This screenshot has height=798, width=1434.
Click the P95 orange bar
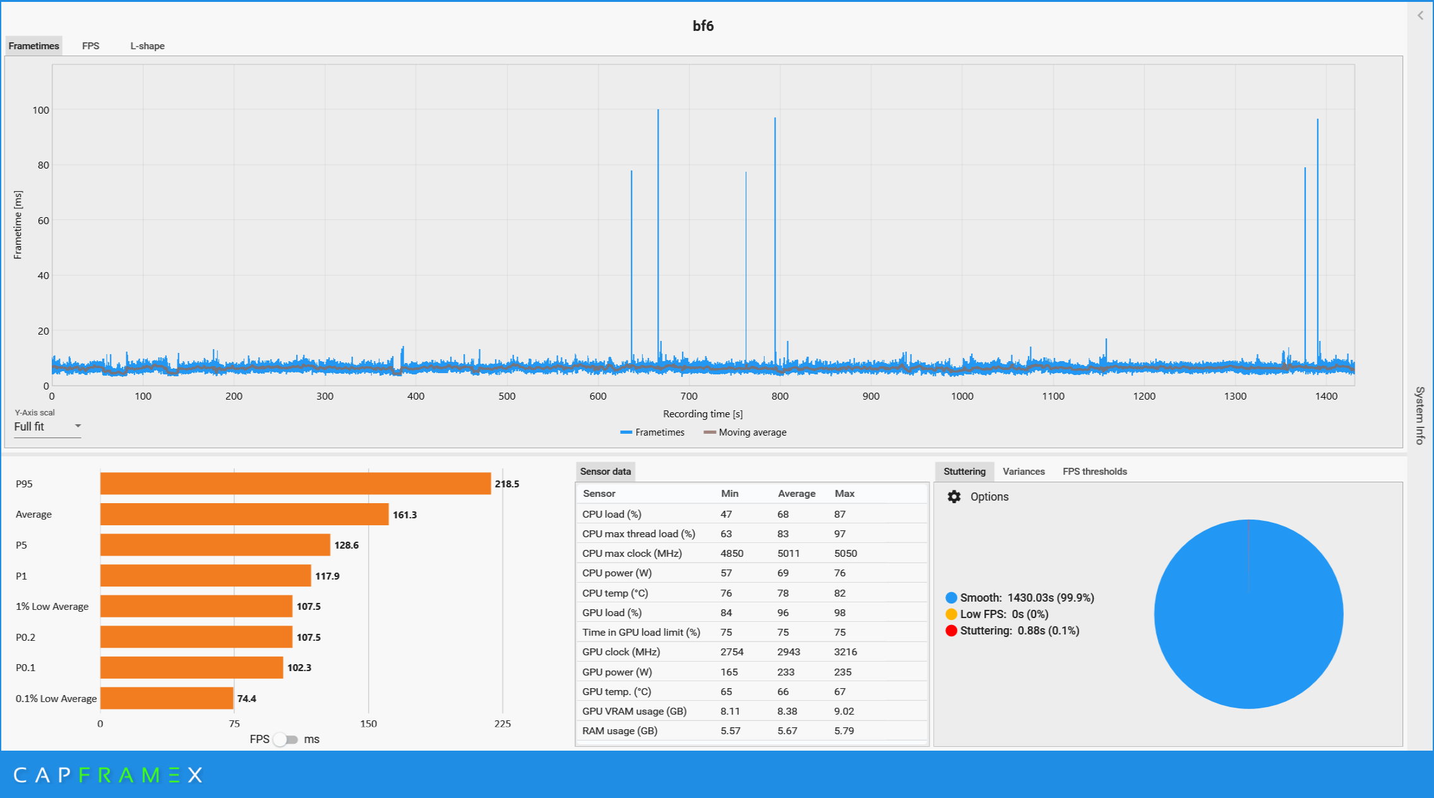pyautogui.click(x=295, y=484)
